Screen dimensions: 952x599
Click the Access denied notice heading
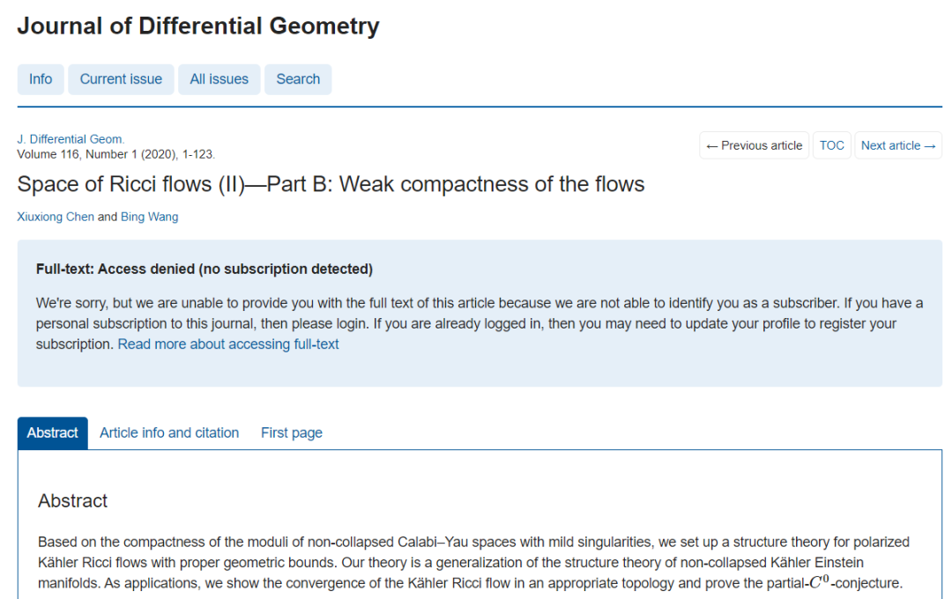pyautogui.click(x=205, y=269)
